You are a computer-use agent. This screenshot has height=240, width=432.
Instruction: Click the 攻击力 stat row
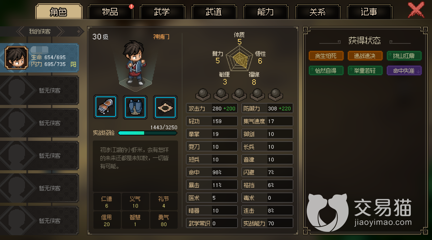(x=212, y=108)
